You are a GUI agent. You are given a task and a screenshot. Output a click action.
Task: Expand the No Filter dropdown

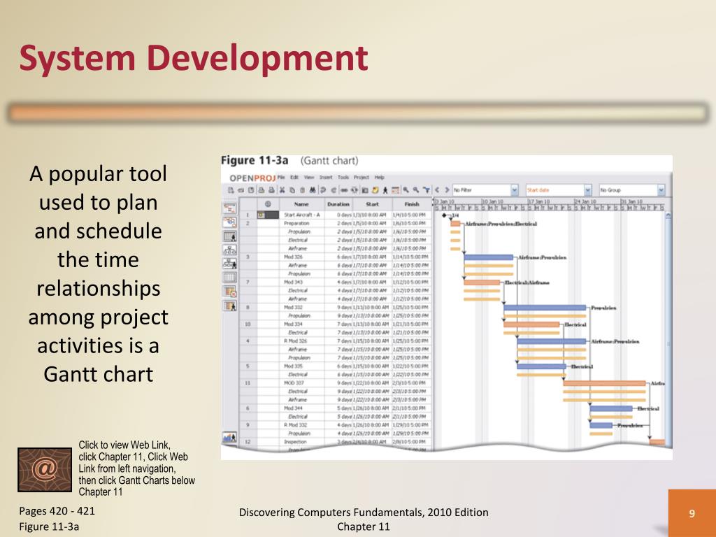tap(514, 190)
